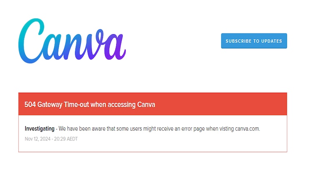This screenshot has height=180, width=321.
Task: Select the bold Investigating status label
Action: tap(40, 129)
